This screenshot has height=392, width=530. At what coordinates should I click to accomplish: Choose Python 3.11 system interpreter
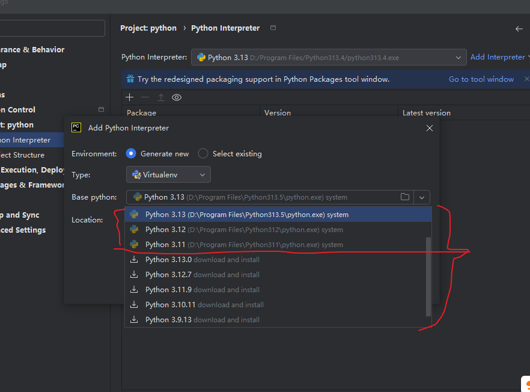275,244
